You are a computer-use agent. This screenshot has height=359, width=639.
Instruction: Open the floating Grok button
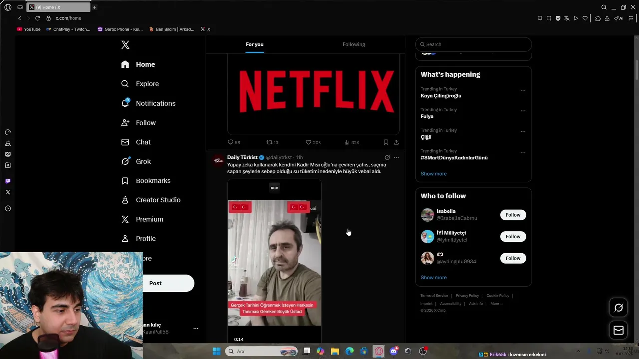618,308
